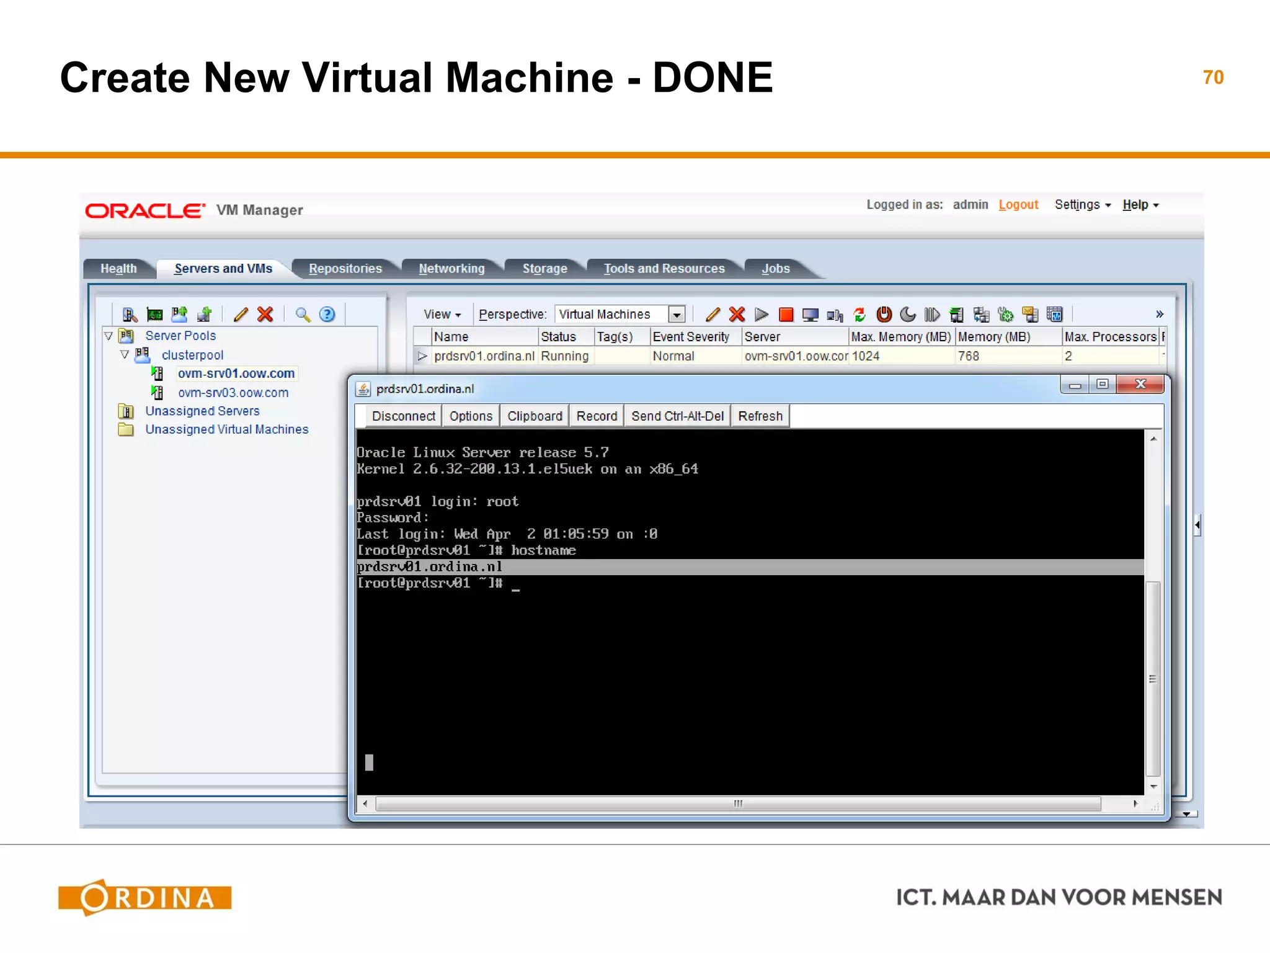Switch to the Servers and VMs tab
Screen dimensions: 1270x953
[223, 269]
